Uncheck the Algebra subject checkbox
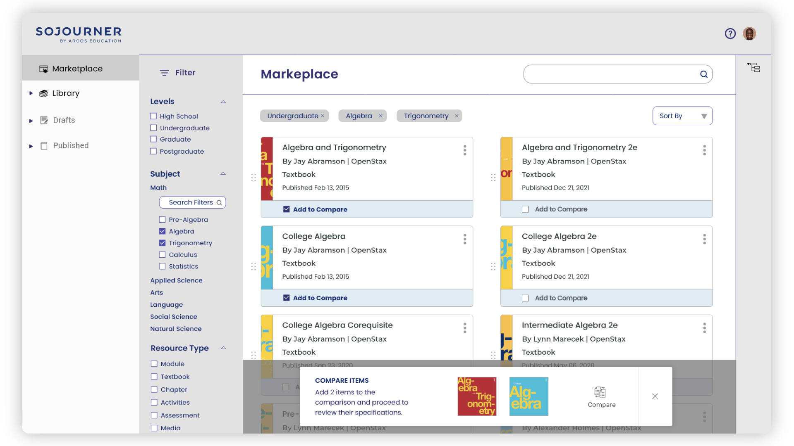794x446 pixels. pyautogui.click(x=162, y=231)
